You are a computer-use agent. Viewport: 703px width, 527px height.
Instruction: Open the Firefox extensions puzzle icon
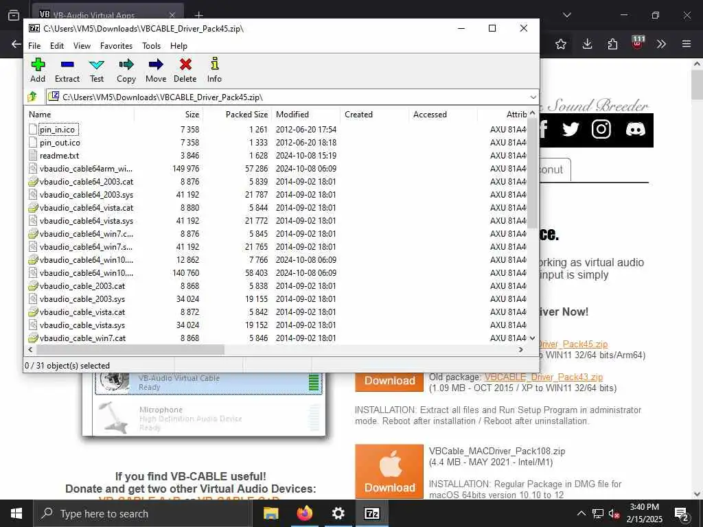tap(612, 44)
